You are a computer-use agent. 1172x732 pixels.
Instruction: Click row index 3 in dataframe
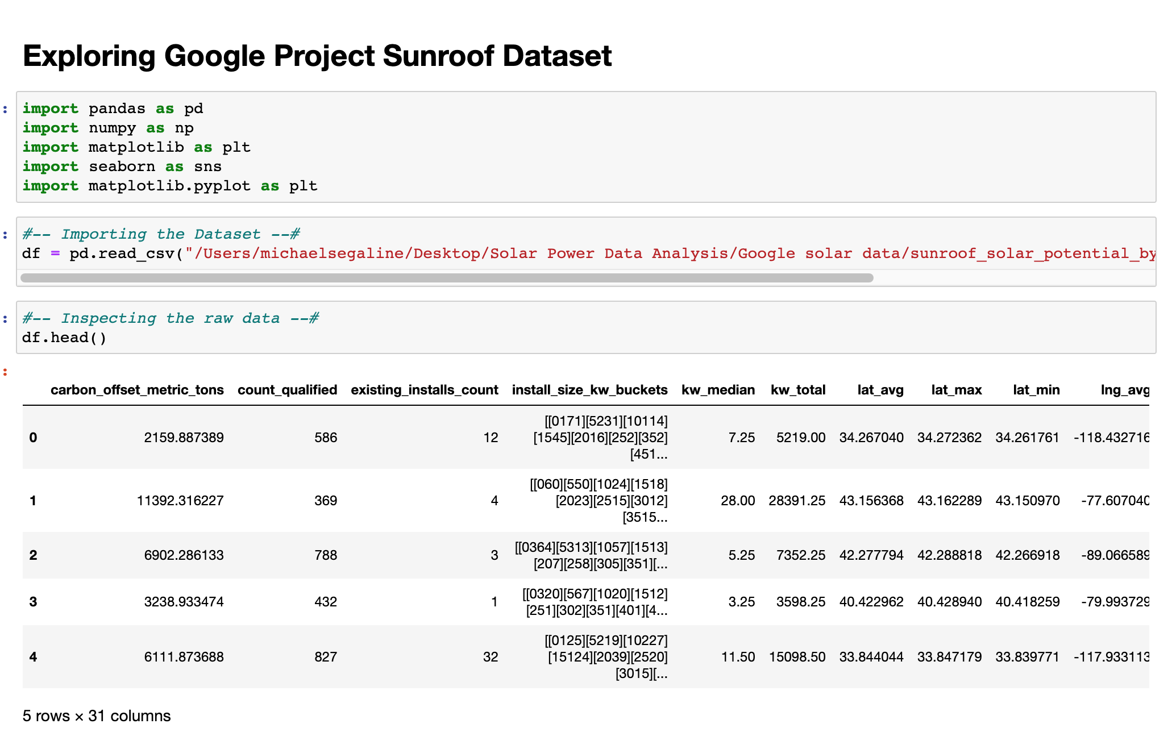point(33,601)
